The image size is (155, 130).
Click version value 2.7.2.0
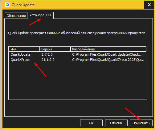47,54
